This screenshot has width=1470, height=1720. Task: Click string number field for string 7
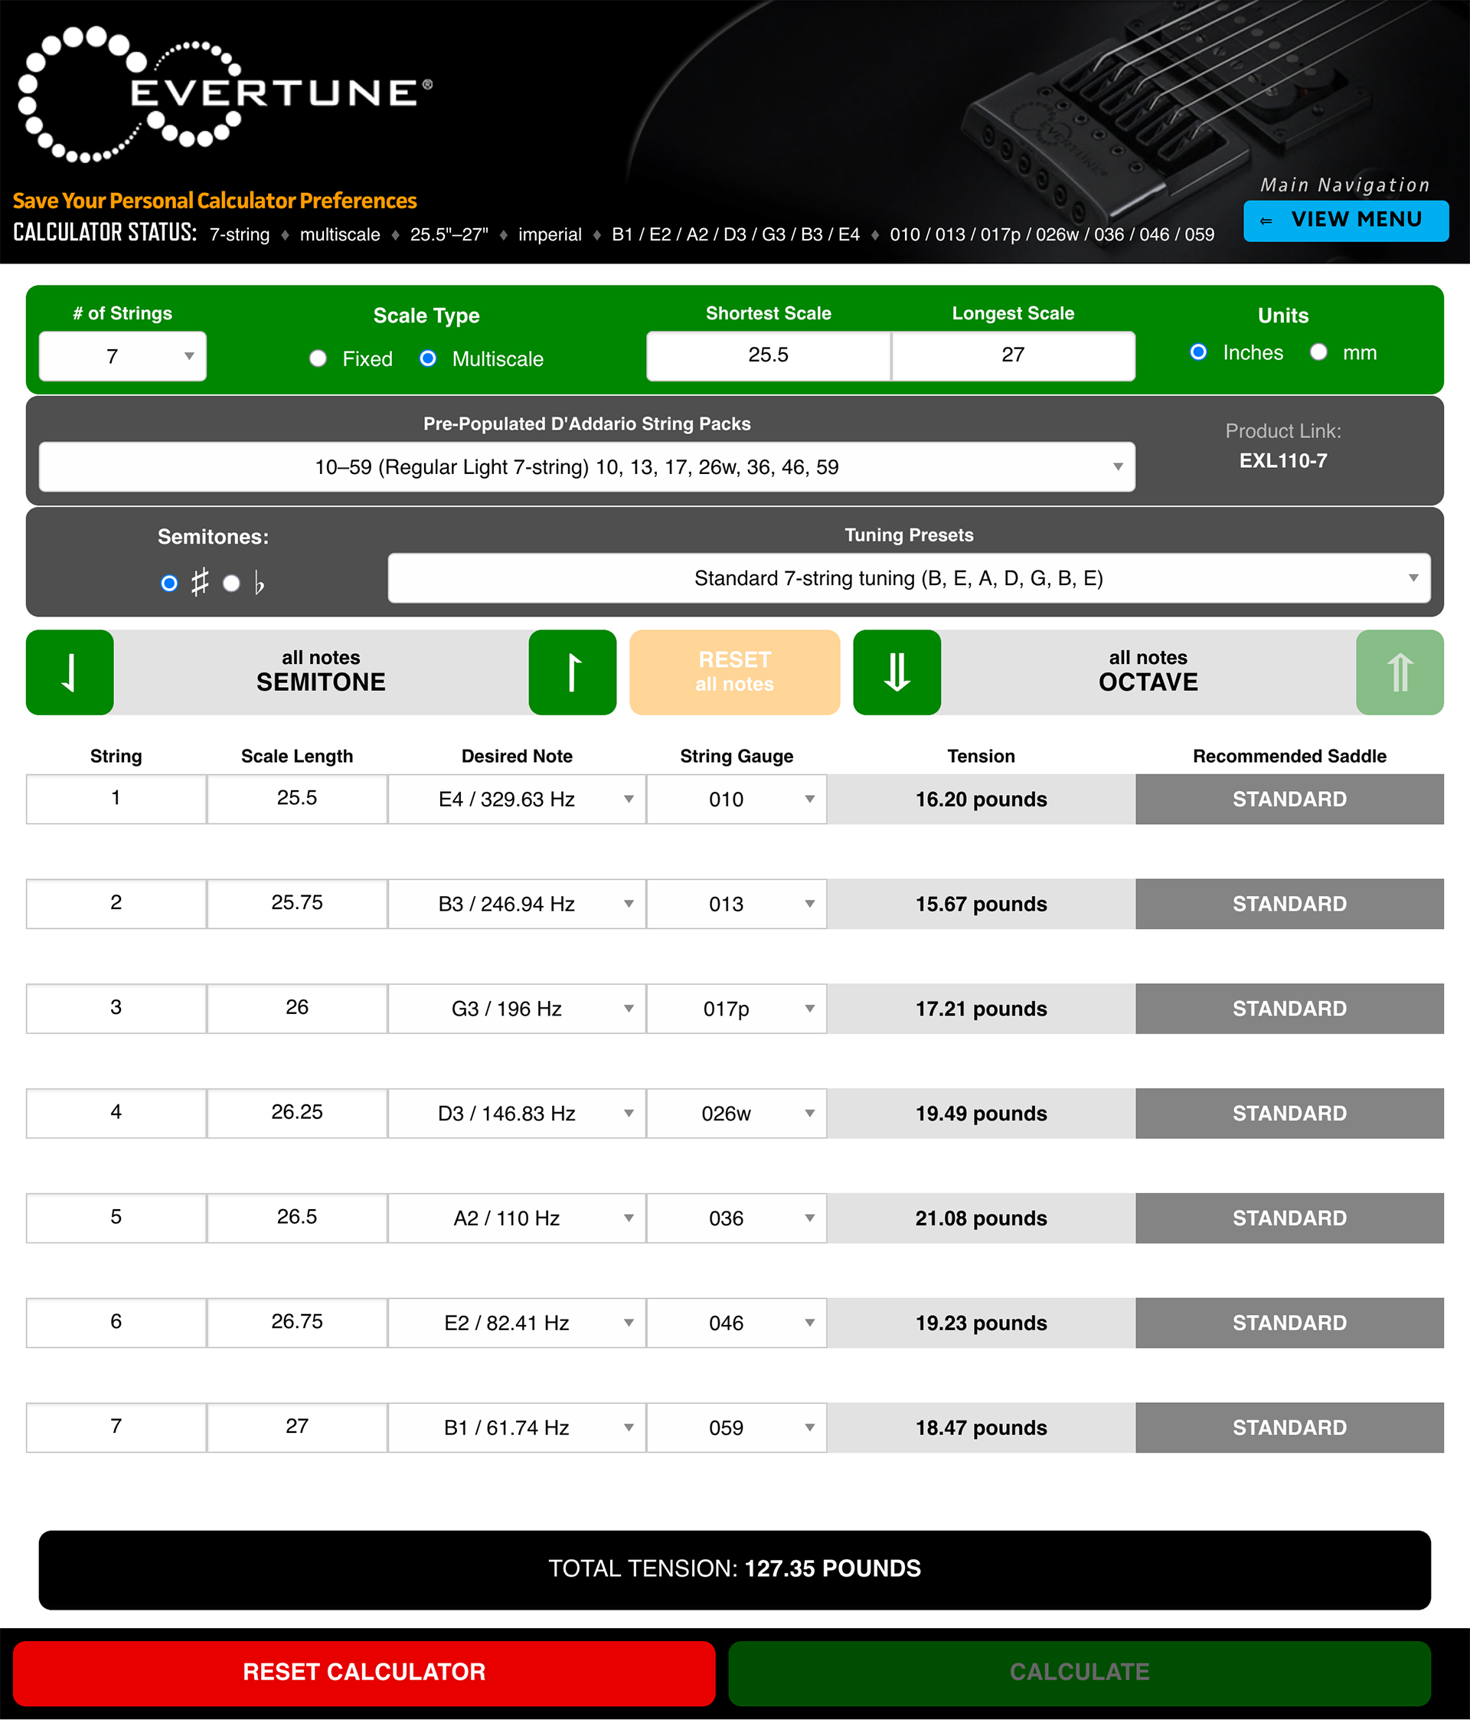pos(116,1427)
